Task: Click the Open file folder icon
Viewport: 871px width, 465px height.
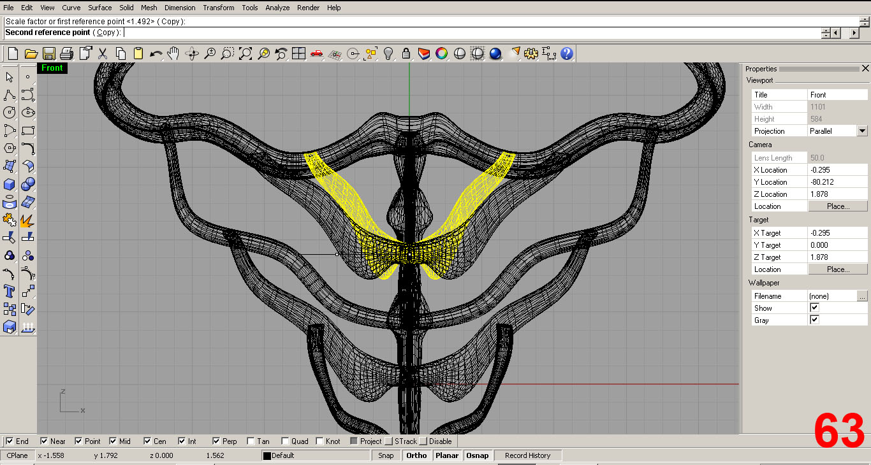Action: [31, 54]
